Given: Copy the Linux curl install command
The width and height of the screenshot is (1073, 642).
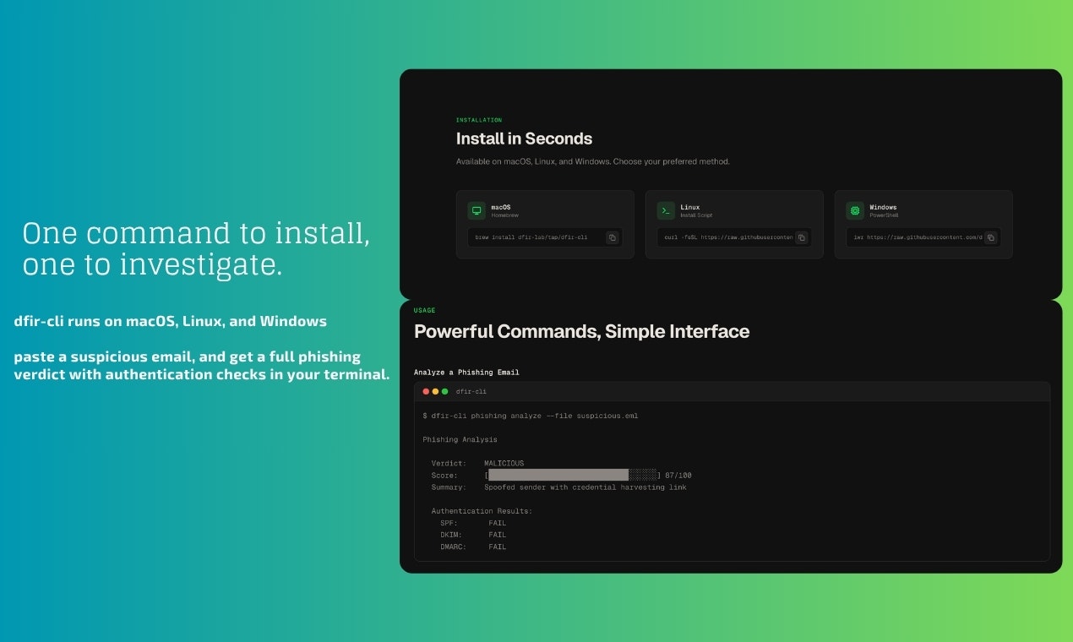Looking at the screenshot, I should pyautogui.click(x=802, y=237).
